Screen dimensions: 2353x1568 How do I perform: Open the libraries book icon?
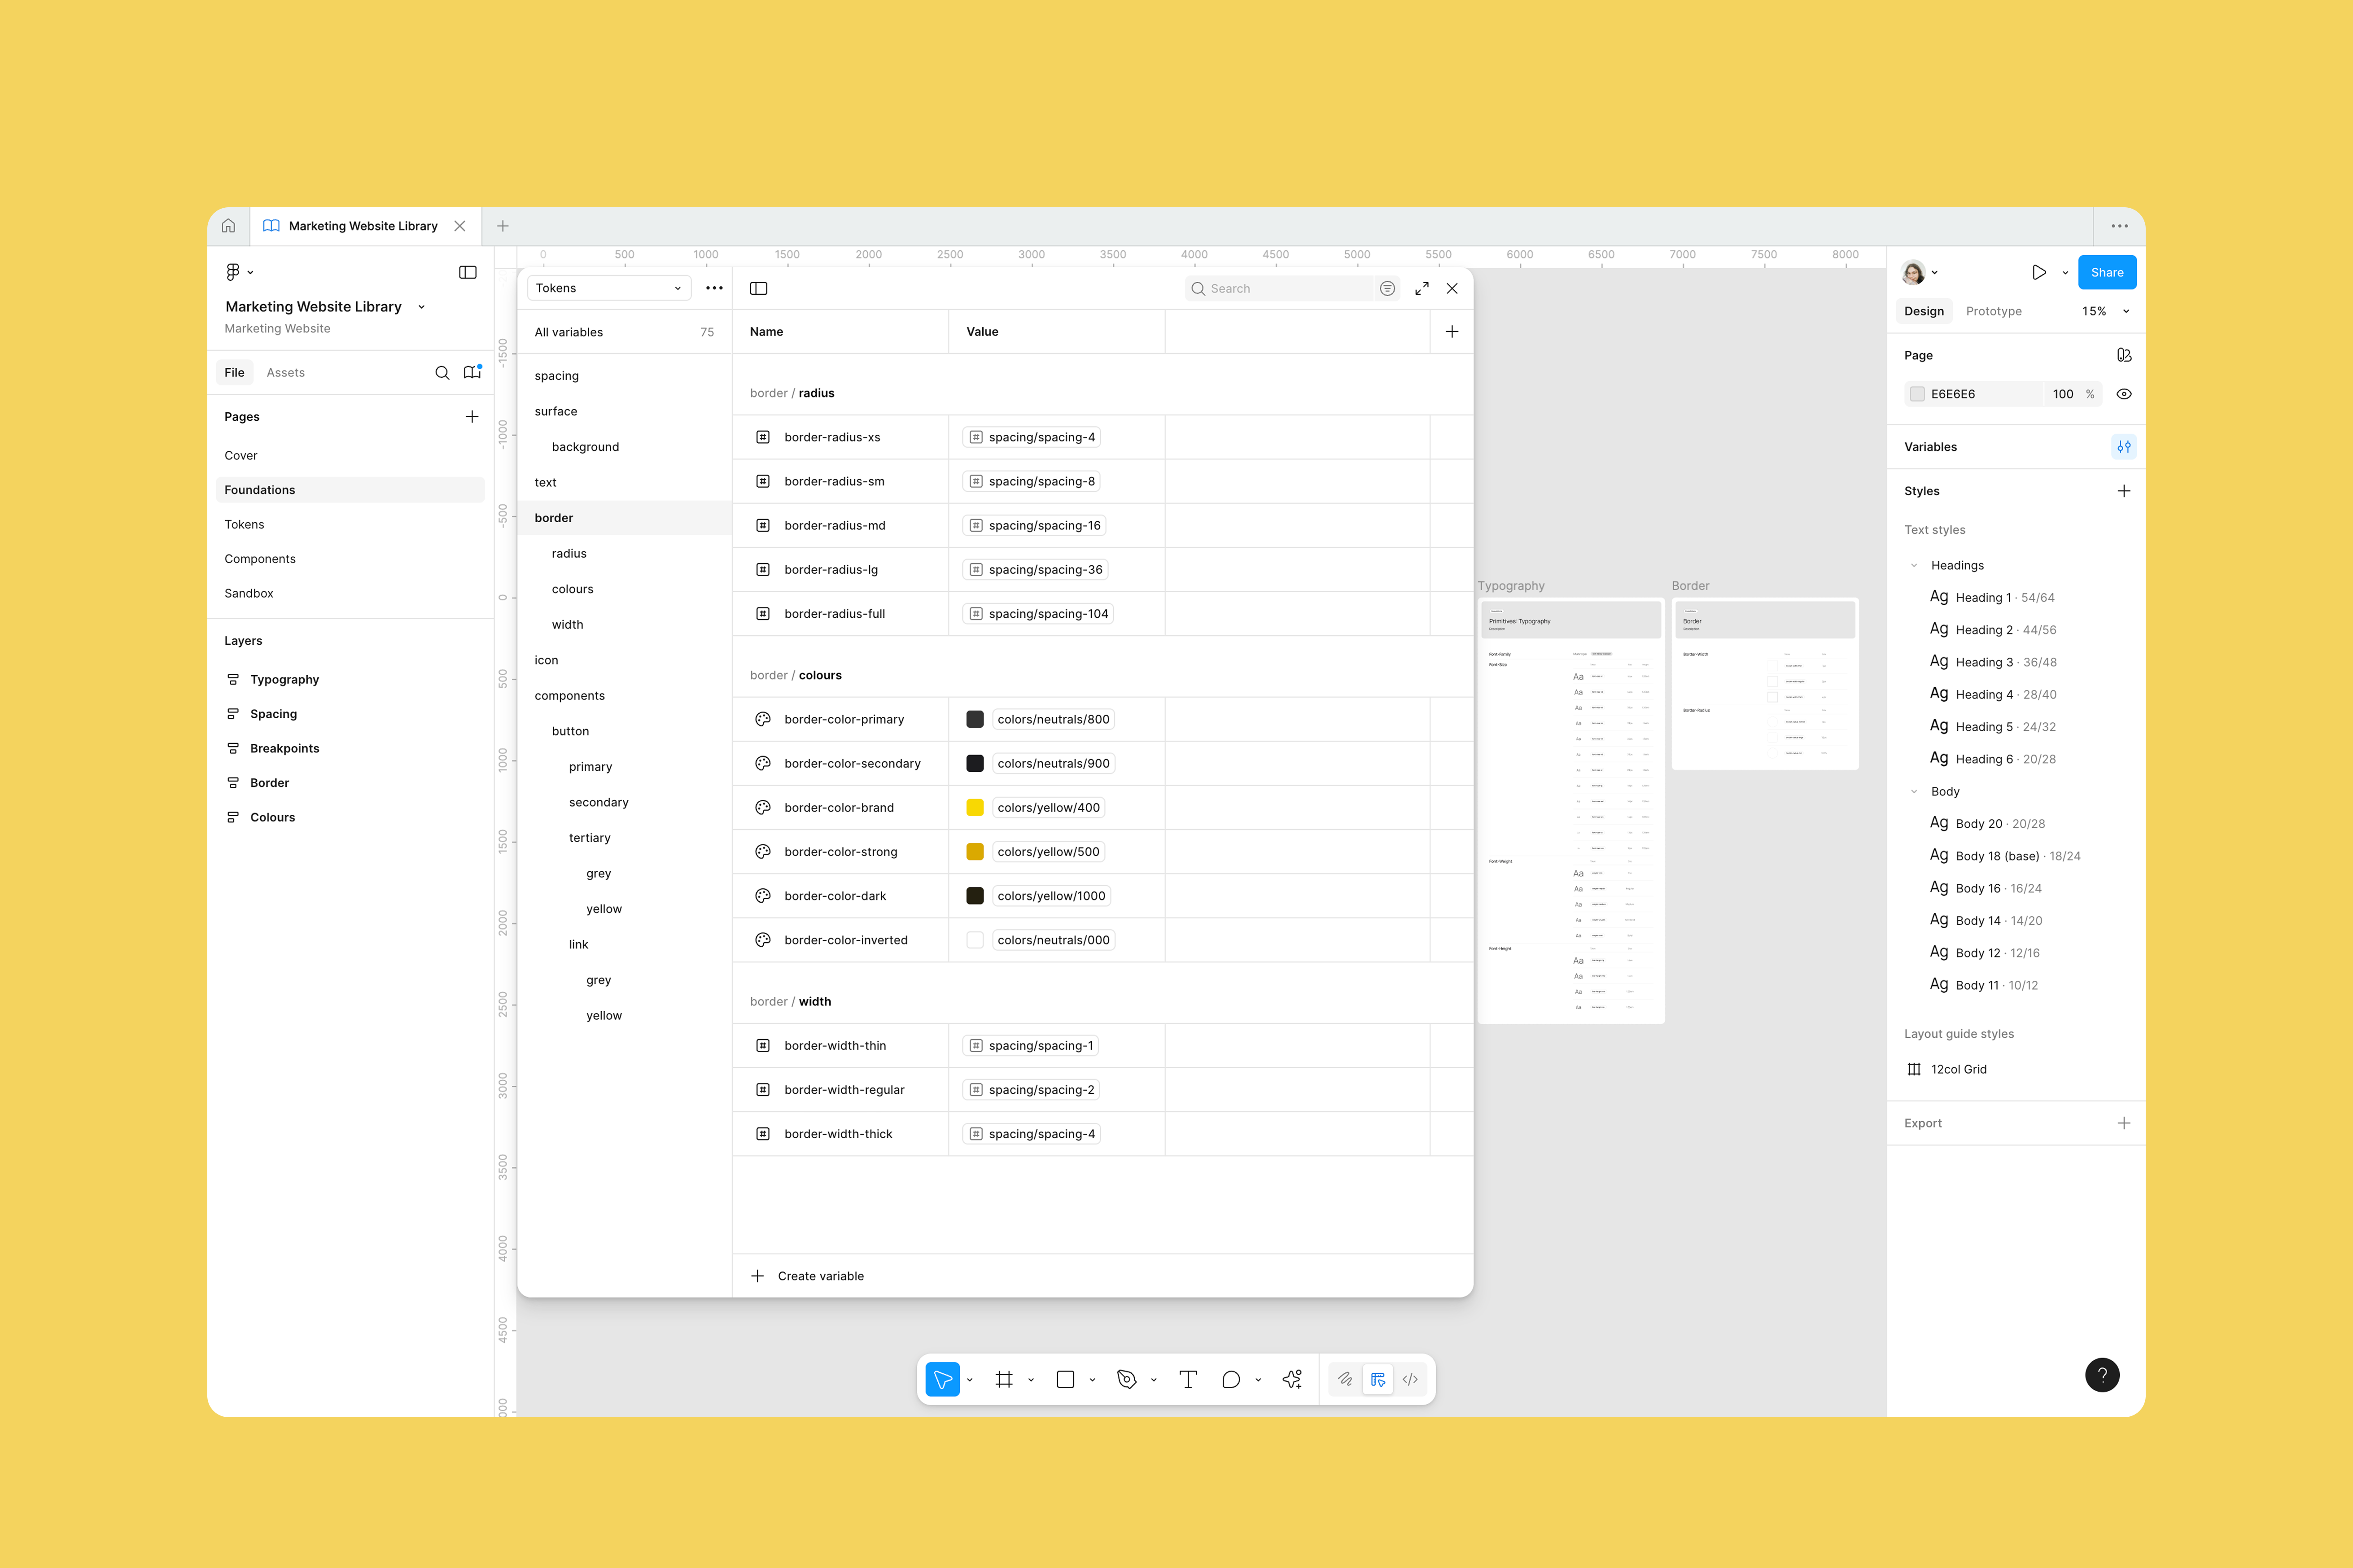[472, 373]
